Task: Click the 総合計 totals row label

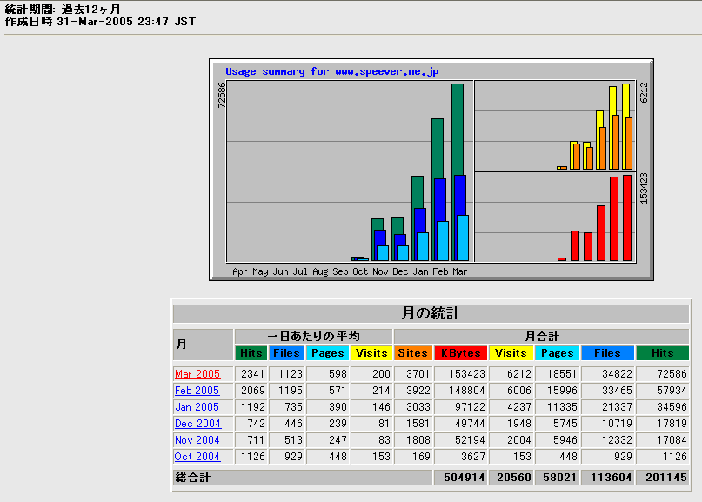Action: 192,478
